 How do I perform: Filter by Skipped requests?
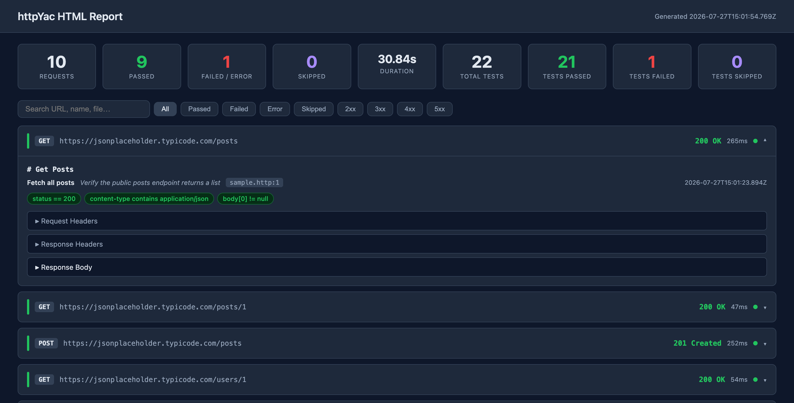(314, 109)
